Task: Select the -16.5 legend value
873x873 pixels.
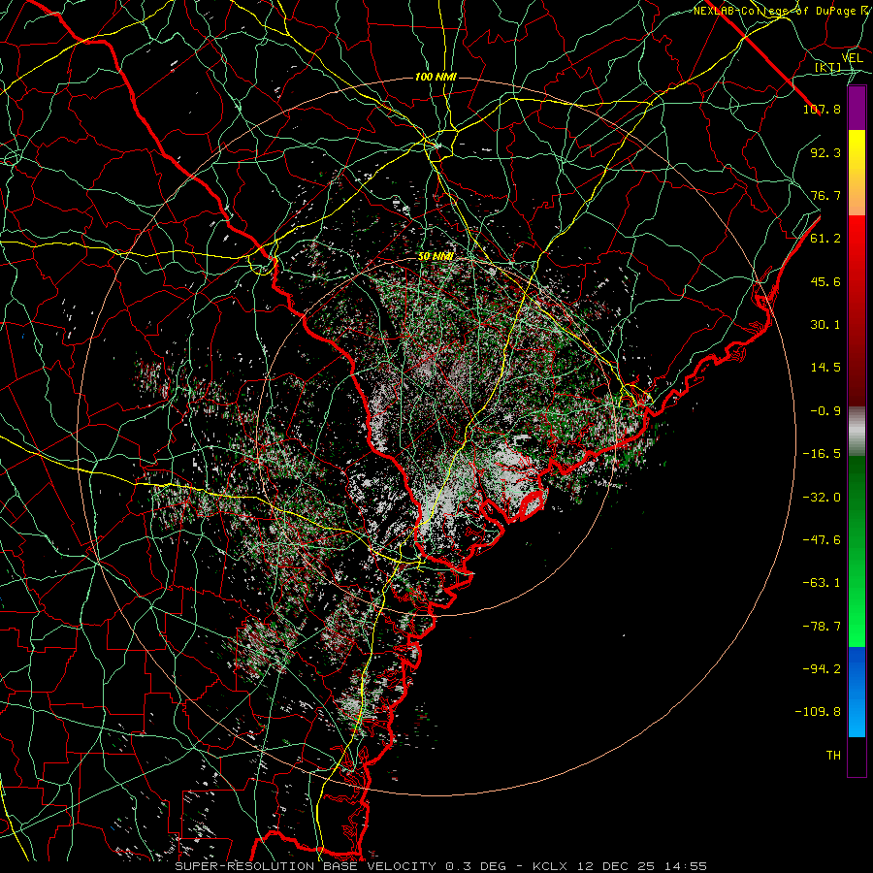Action: point(822,454)
